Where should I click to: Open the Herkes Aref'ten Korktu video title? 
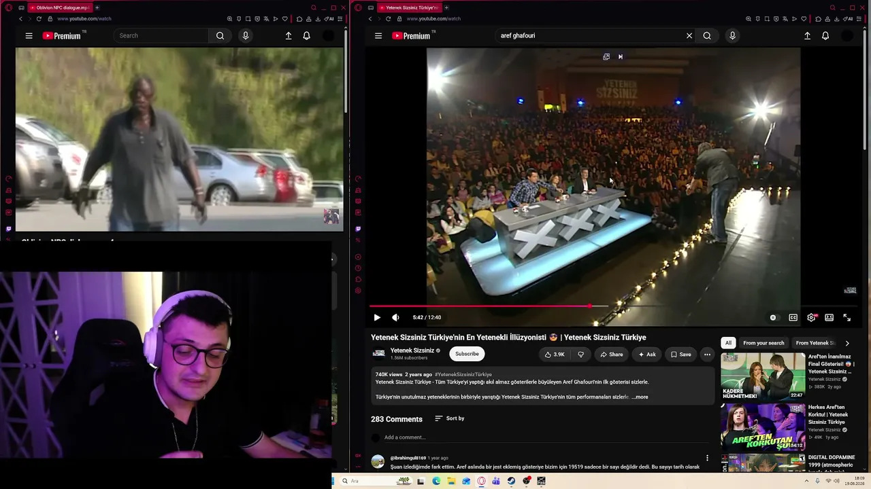(828, 414)
